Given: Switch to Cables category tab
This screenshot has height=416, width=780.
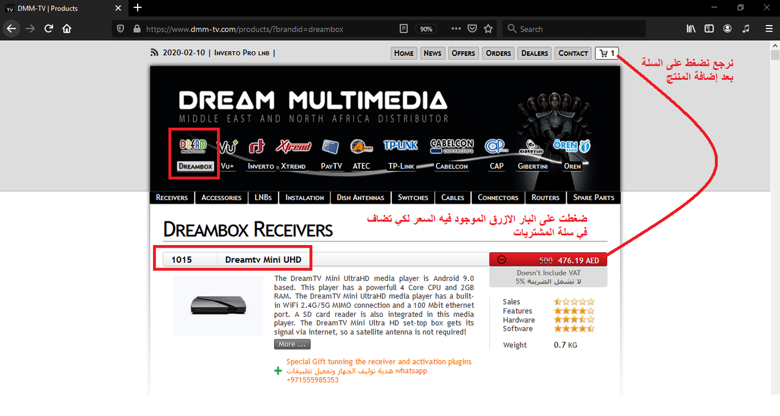Looking at the screenshot, I should pos(453,198).
